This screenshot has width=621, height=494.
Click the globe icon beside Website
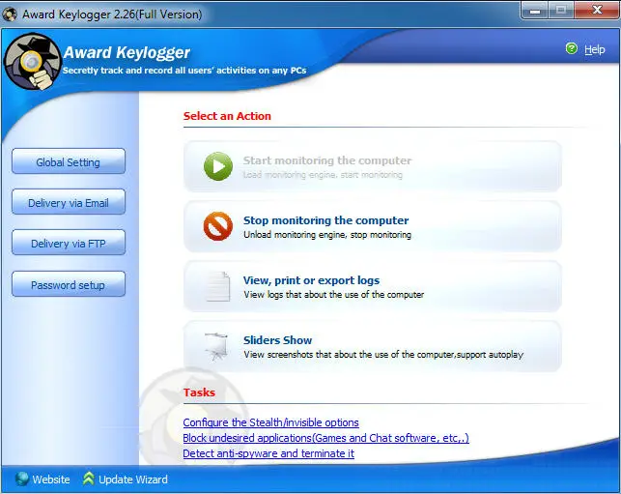click(x=22, y=479)
